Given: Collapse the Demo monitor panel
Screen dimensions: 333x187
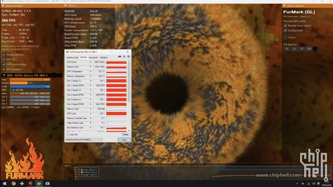Looking at the screenshot, I should 3,6.
